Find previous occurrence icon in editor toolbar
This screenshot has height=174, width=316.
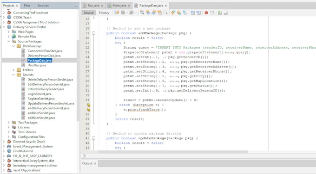point(148,12)
